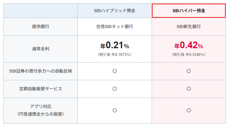Click the red 年0.42% interest rate
Image resolution: width=229 pixels, height=126 pixels.
(x=189, y=46)
